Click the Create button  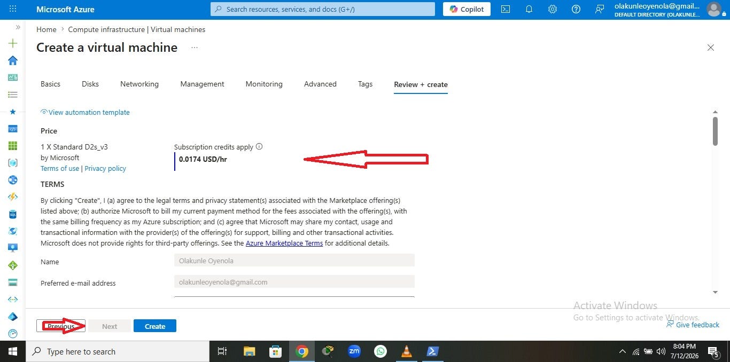click(155, 326)
